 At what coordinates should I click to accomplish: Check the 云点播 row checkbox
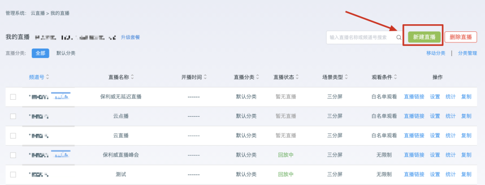(13, 116)
